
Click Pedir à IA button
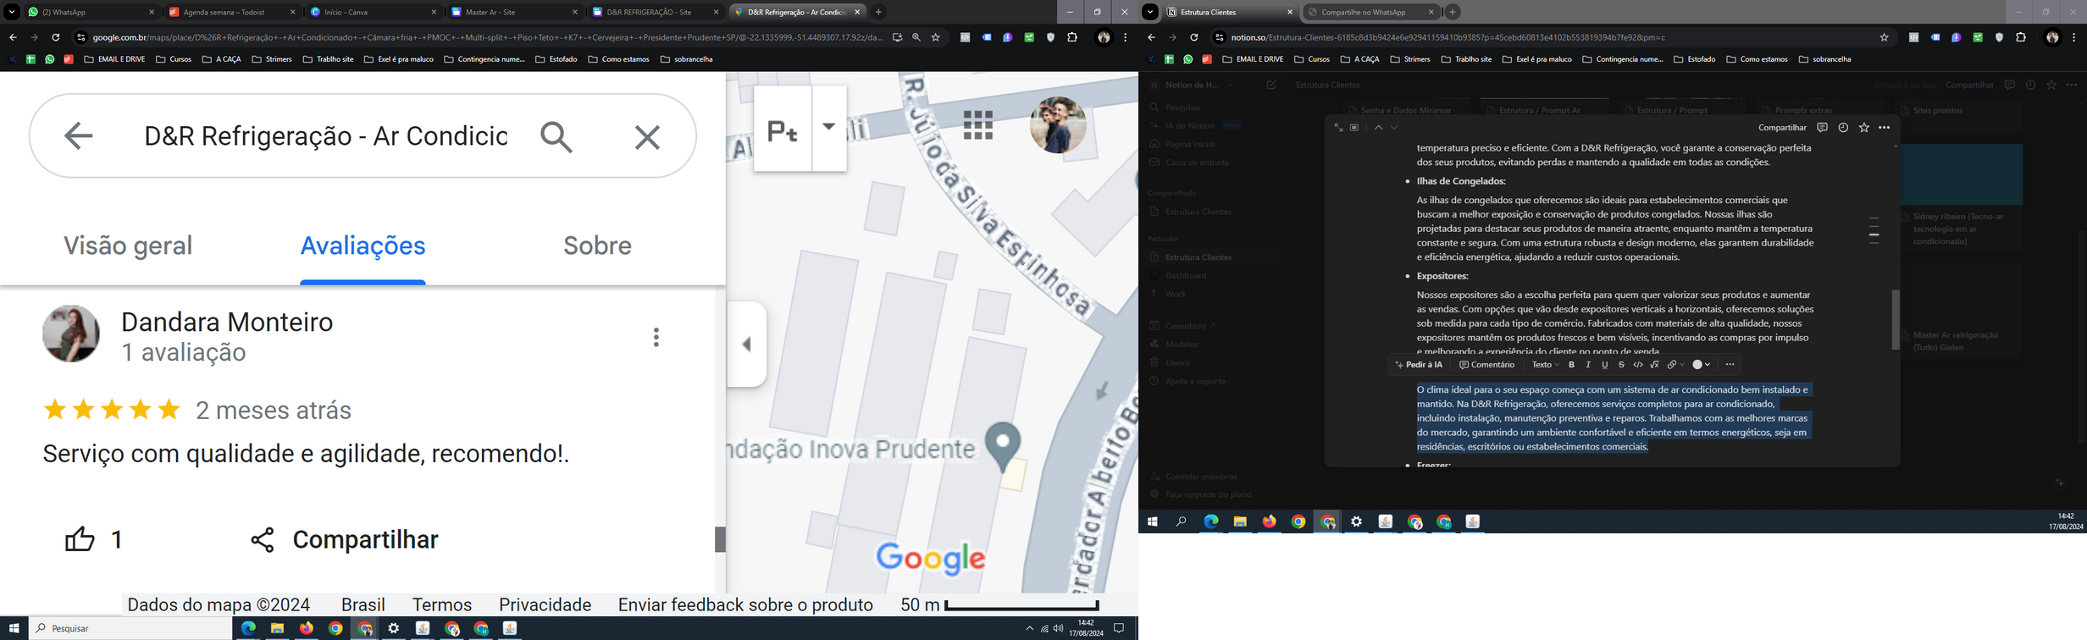(1419, 365)
